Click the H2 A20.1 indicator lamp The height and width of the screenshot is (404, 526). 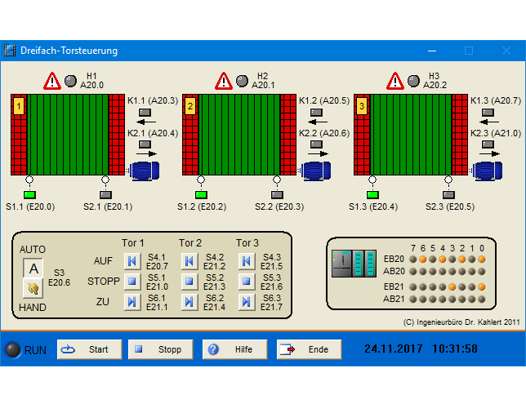243,81
